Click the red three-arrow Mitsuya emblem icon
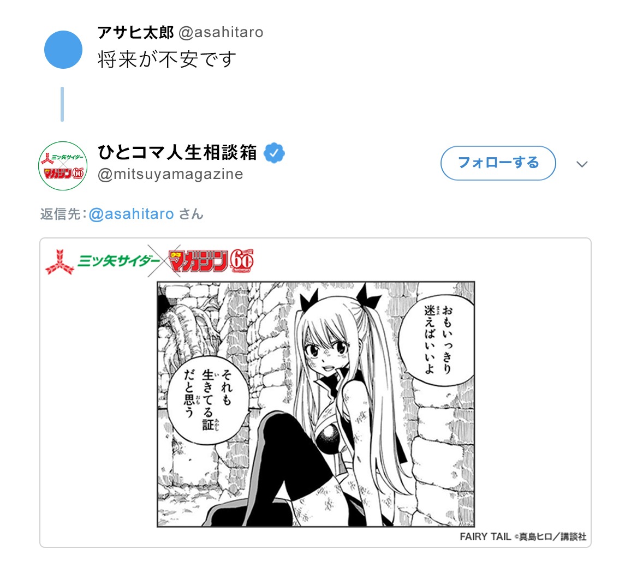 click(x=59, y=262)
